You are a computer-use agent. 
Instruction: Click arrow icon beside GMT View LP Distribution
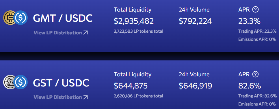pos(85,33)
